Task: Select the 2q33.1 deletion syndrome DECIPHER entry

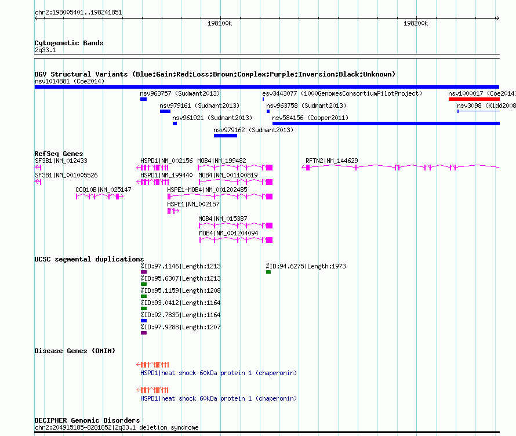Action: (117, 427)
